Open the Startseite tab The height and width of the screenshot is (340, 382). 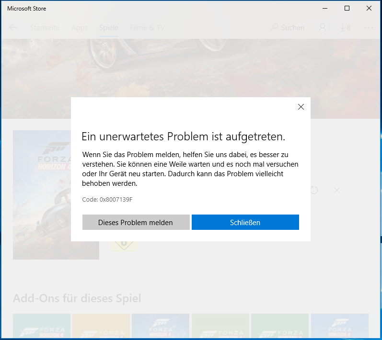click(x=45, y=27)
